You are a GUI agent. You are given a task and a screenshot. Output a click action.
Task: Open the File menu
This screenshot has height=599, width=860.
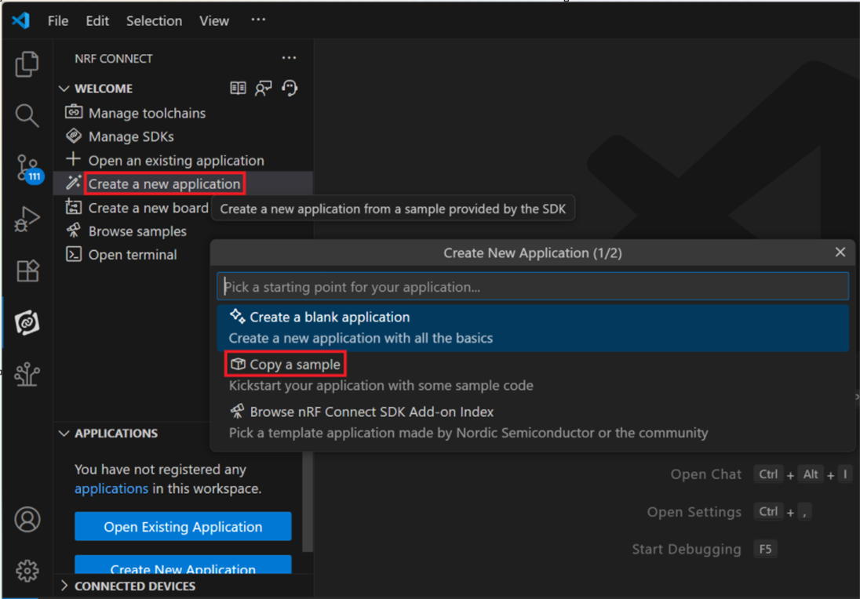coord(58,21)
